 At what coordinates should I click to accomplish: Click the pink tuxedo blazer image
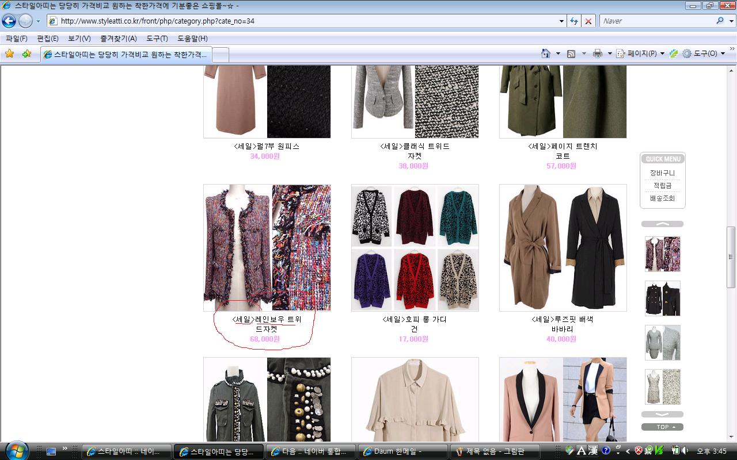click(563, 400)
